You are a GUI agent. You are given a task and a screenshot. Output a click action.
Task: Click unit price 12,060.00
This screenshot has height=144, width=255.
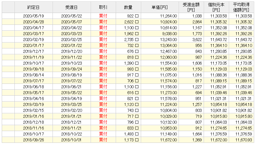click(169, 57)
